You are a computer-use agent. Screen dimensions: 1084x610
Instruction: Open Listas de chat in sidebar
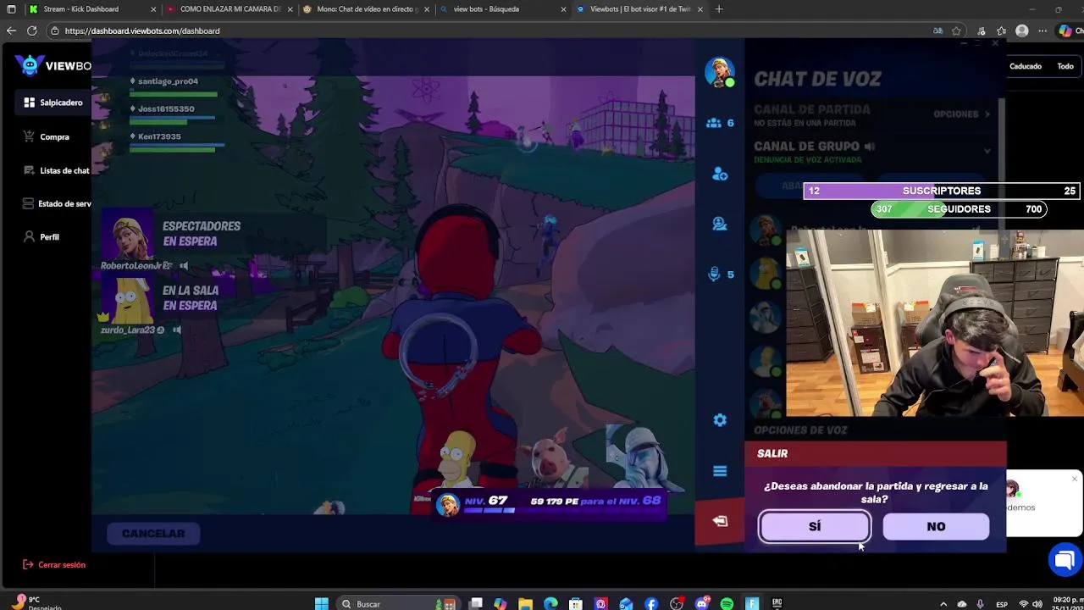(54, 170)
